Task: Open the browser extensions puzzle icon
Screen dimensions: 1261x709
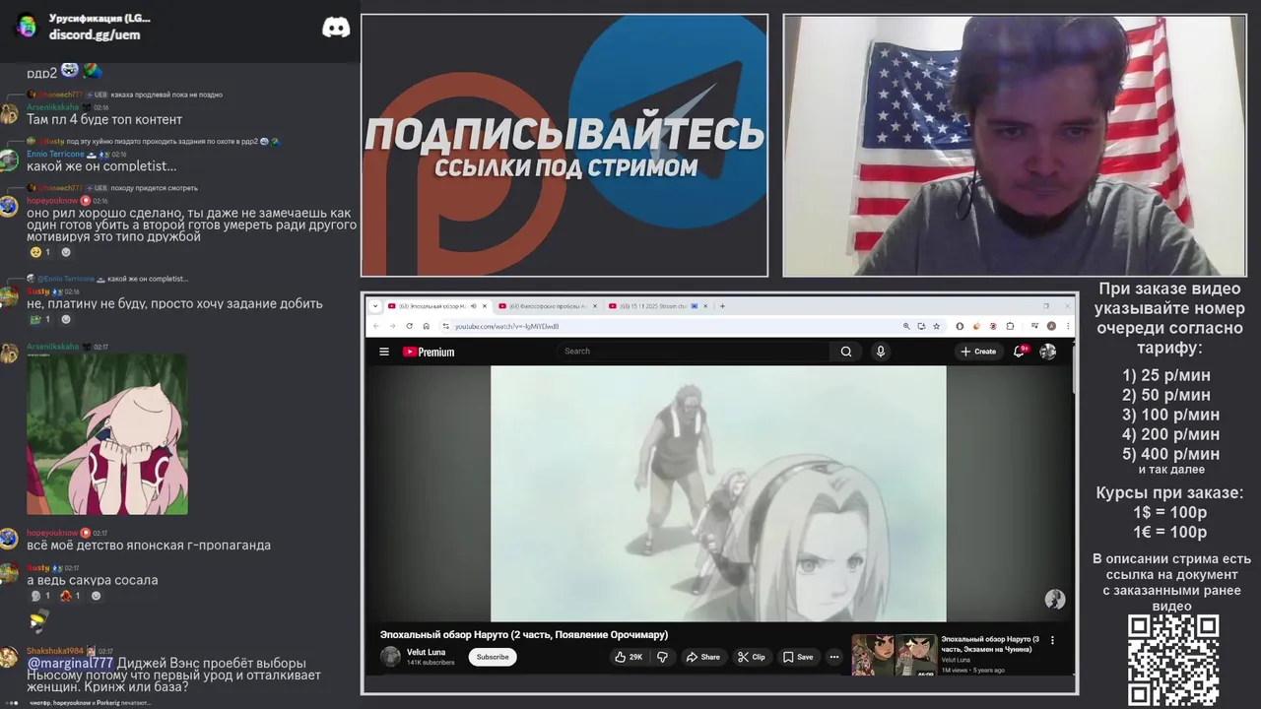Action: coord(1010,326)
